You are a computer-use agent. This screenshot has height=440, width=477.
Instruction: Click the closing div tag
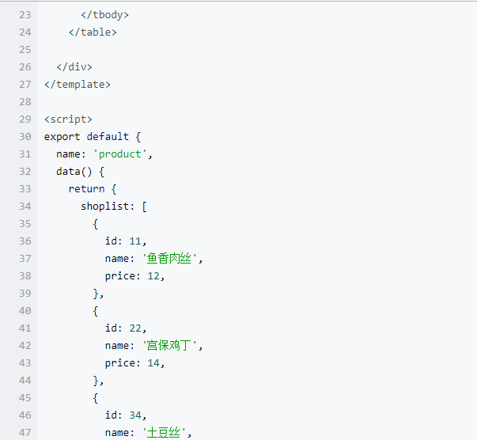(74, 66)
